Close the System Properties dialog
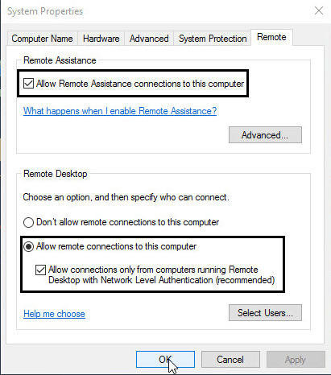 [319, 11]
